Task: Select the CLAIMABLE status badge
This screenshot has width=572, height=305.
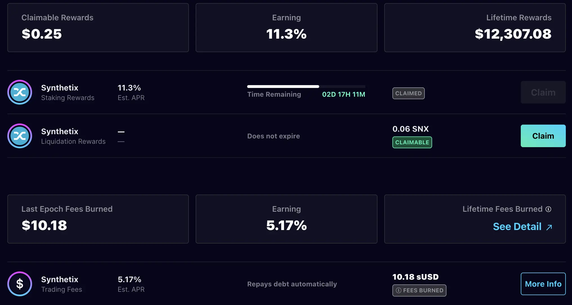Action: (412, 142)
